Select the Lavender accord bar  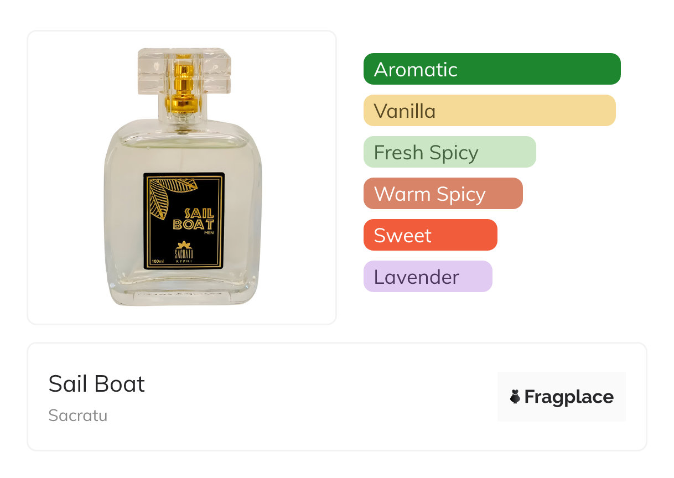tap(428, 277)
